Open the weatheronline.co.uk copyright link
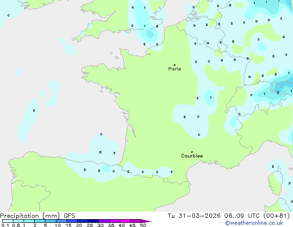The width and height of the screenshot is (293, 227). pos(254,223)
